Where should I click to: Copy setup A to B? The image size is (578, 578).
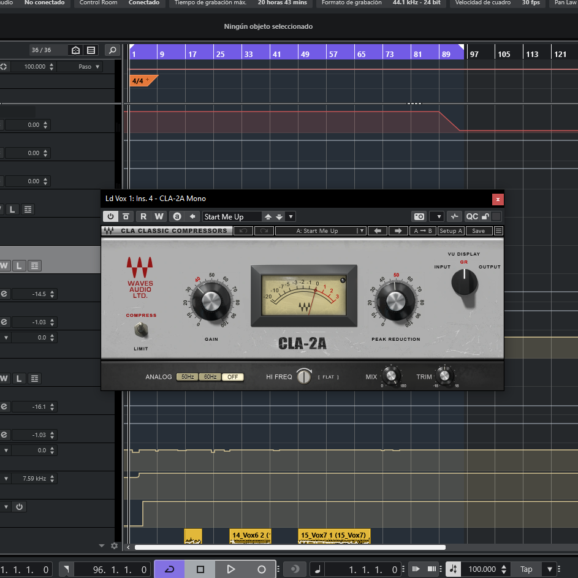point(422,230)
